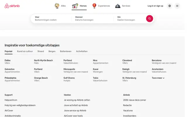Click Log in or sign up
The height and width of the screenshot is (117, 187).
click(155, 6)
